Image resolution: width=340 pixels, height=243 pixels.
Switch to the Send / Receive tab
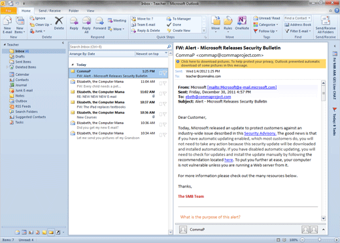point(50,10)
